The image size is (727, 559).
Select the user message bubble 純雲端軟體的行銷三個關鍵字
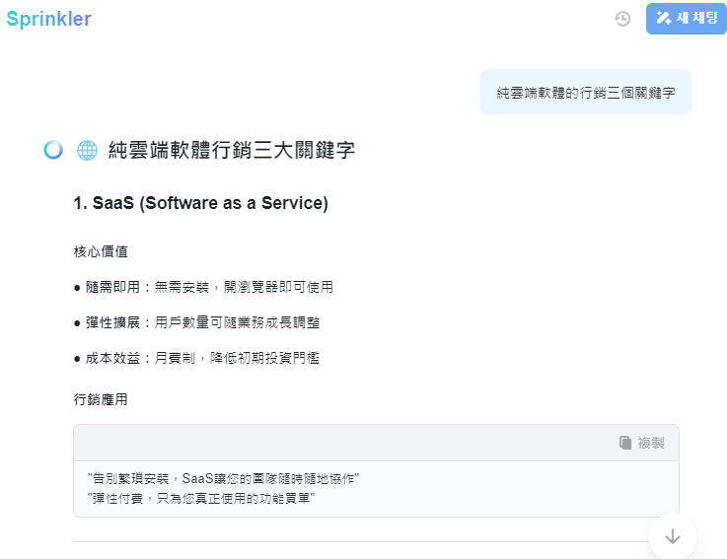[585, 92]
